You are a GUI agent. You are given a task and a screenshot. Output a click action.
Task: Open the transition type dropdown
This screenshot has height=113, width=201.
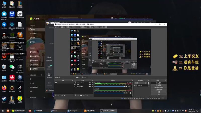pos(140,83)
